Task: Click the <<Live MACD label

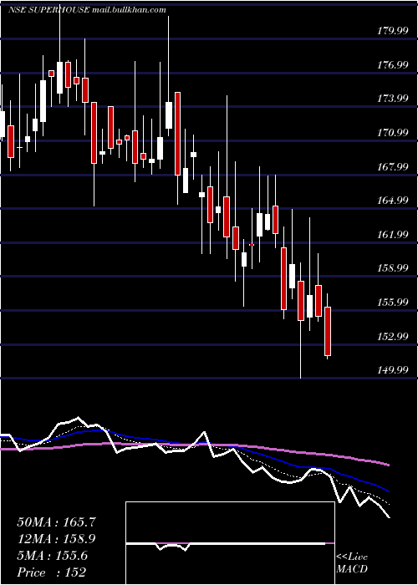Action: pos(352,562)
